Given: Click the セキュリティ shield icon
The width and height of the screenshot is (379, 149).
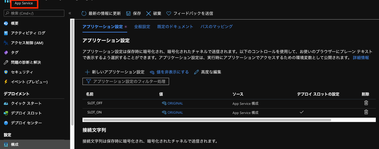Looking at the screenshot, I should [6, 72].
